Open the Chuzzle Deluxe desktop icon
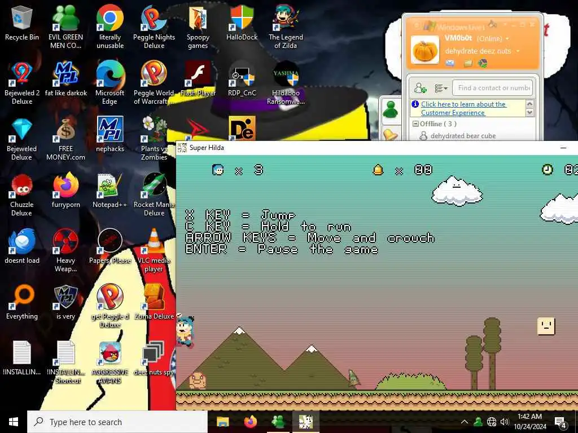This screenshot has width=578, height=433. pos(22,195)
